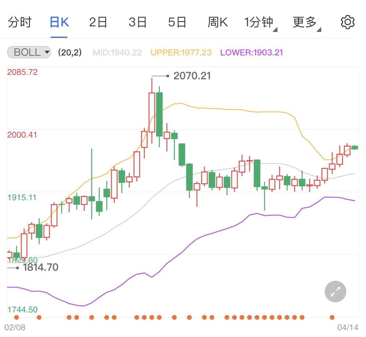366x337 pixels.
Task: Click the large green candlestick after the peak
Action: click(159, 114)
